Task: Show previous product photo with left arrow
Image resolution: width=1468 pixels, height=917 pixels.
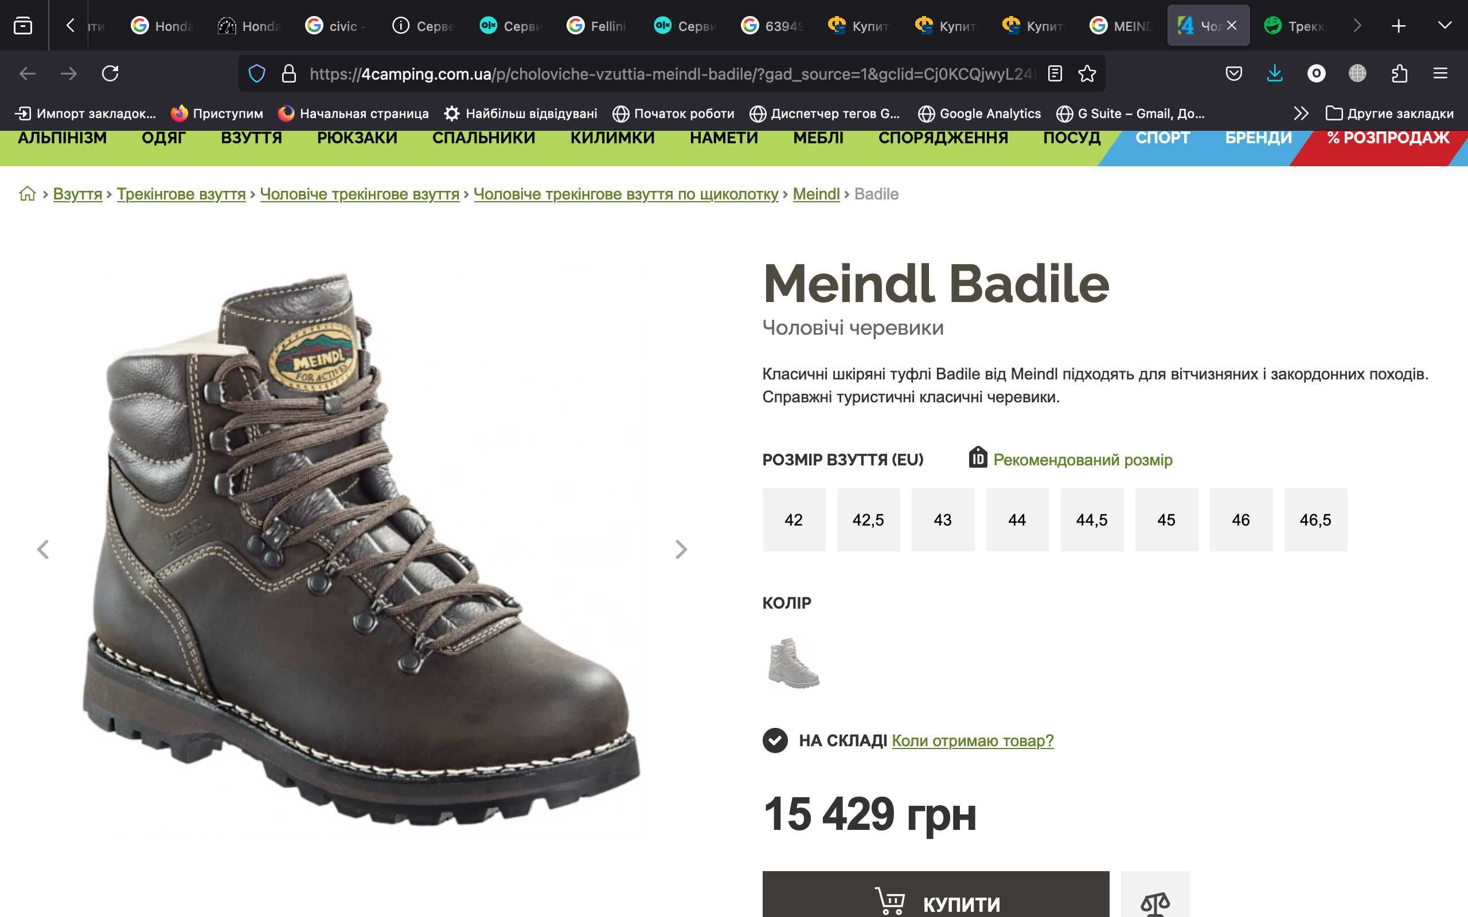Action: tap(42, 550)
